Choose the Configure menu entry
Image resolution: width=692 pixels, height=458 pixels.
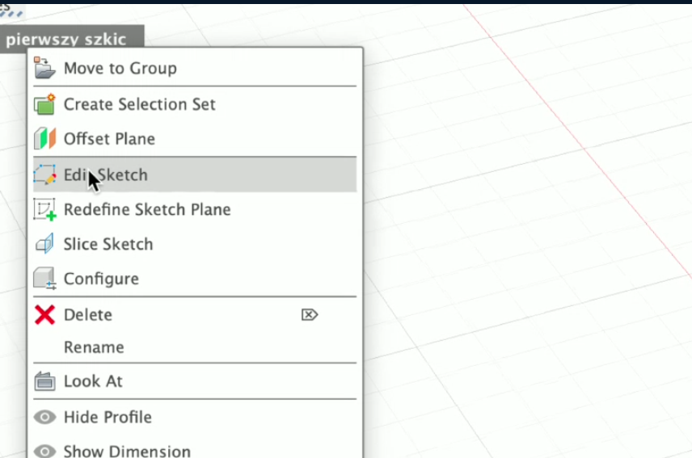point(195,279)
